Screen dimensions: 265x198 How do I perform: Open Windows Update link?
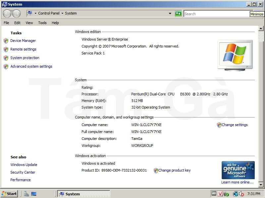[x=24, y=165]
